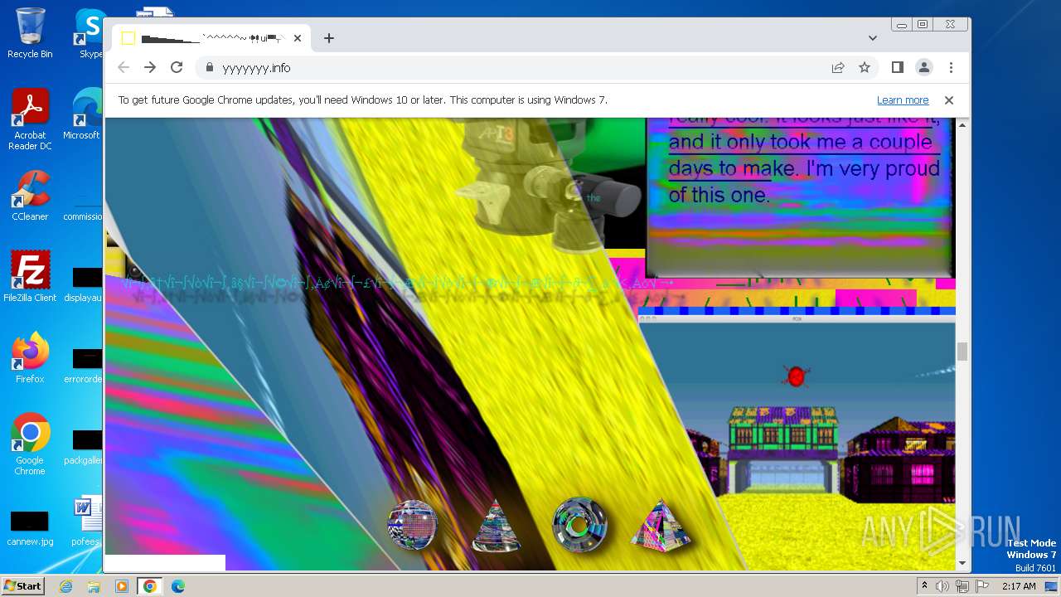Click the network tray icon
Viewport: 1061px width, 597px height.
click(962, 586)
